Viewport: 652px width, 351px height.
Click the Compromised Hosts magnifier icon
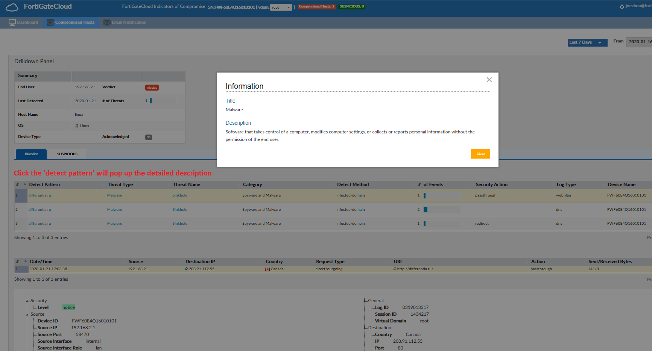click(x=50, y=22)
